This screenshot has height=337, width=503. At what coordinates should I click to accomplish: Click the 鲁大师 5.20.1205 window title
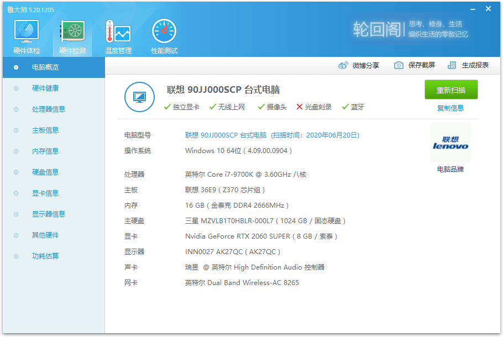30,9
